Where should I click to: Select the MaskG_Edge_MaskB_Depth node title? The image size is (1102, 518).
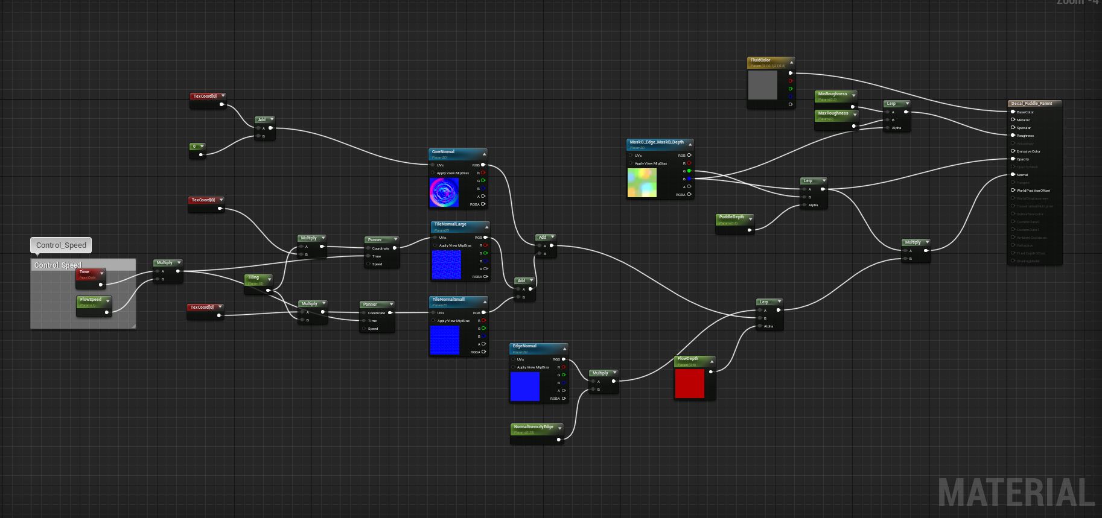coord(657,142)
